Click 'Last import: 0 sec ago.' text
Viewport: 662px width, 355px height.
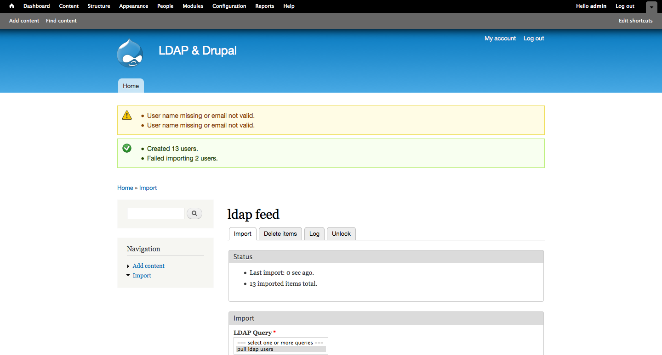click(x=282, y=272)
